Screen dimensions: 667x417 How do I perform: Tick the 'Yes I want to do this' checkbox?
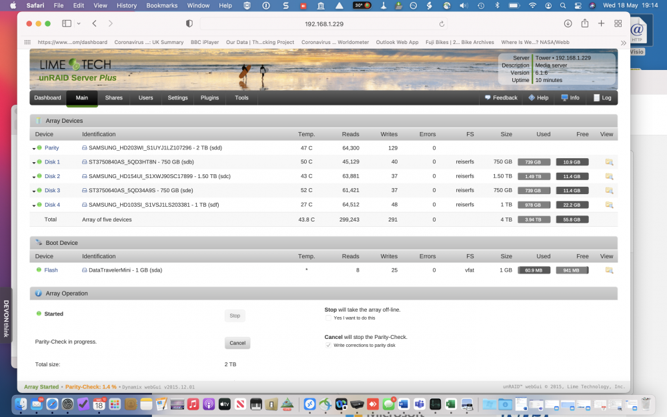tap(328, 318)
